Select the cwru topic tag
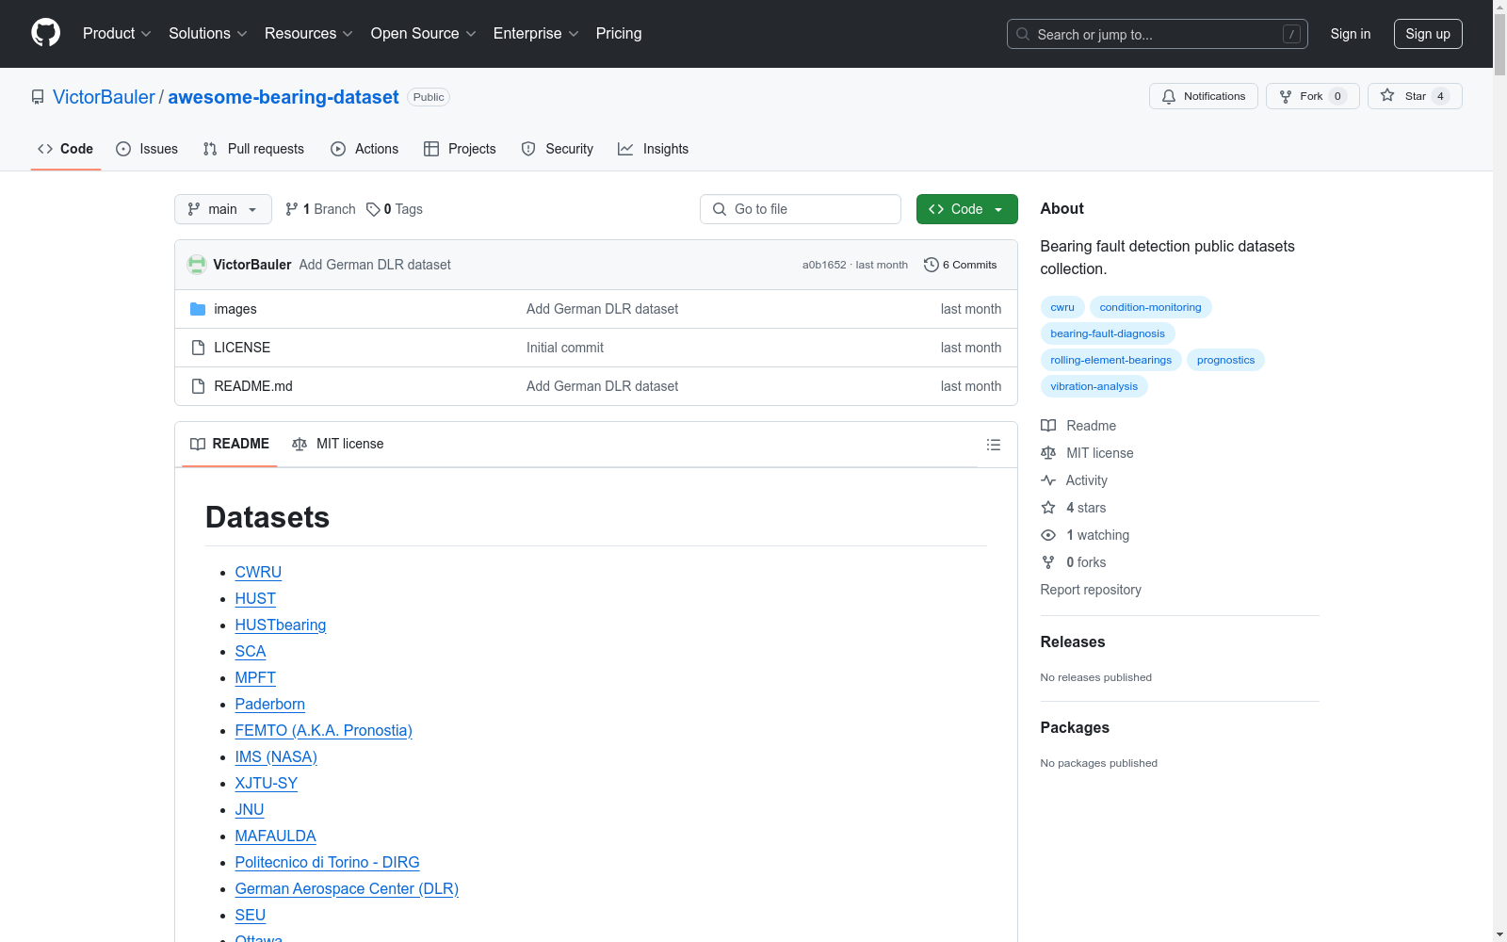This screenshot has height=942, width=1507. click(1062, 307)
